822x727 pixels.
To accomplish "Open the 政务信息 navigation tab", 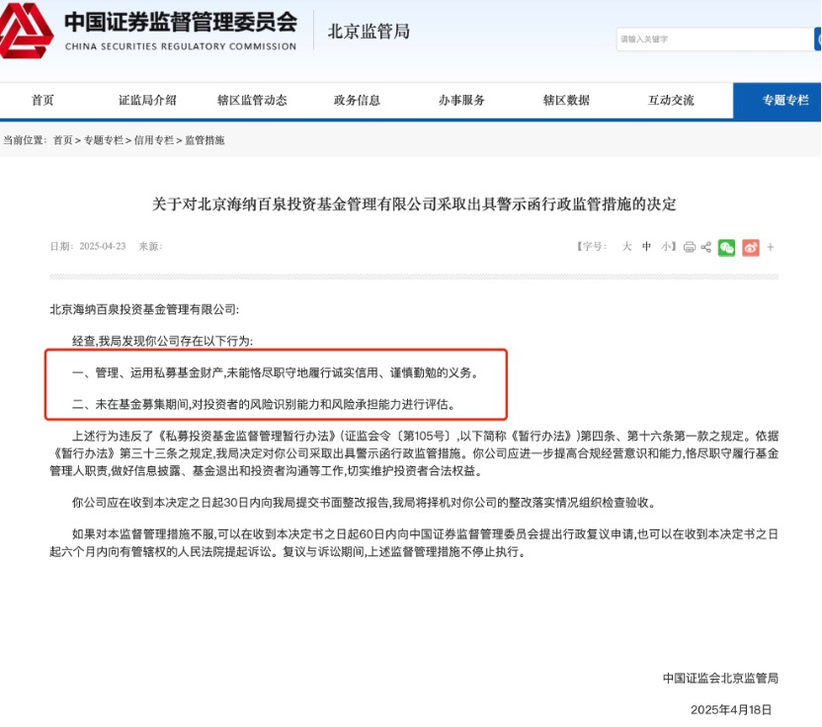I will click(357, 100).
